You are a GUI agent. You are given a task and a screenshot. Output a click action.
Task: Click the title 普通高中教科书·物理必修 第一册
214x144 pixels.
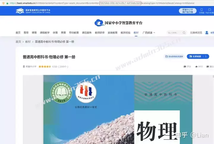point(49,57)
